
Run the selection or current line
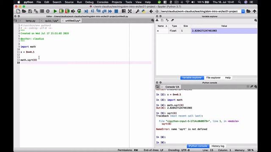[x=73, y=11]
